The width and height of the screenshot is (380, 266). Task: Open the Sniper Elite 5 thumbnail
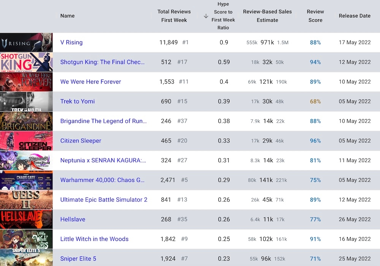coord(26,258)
